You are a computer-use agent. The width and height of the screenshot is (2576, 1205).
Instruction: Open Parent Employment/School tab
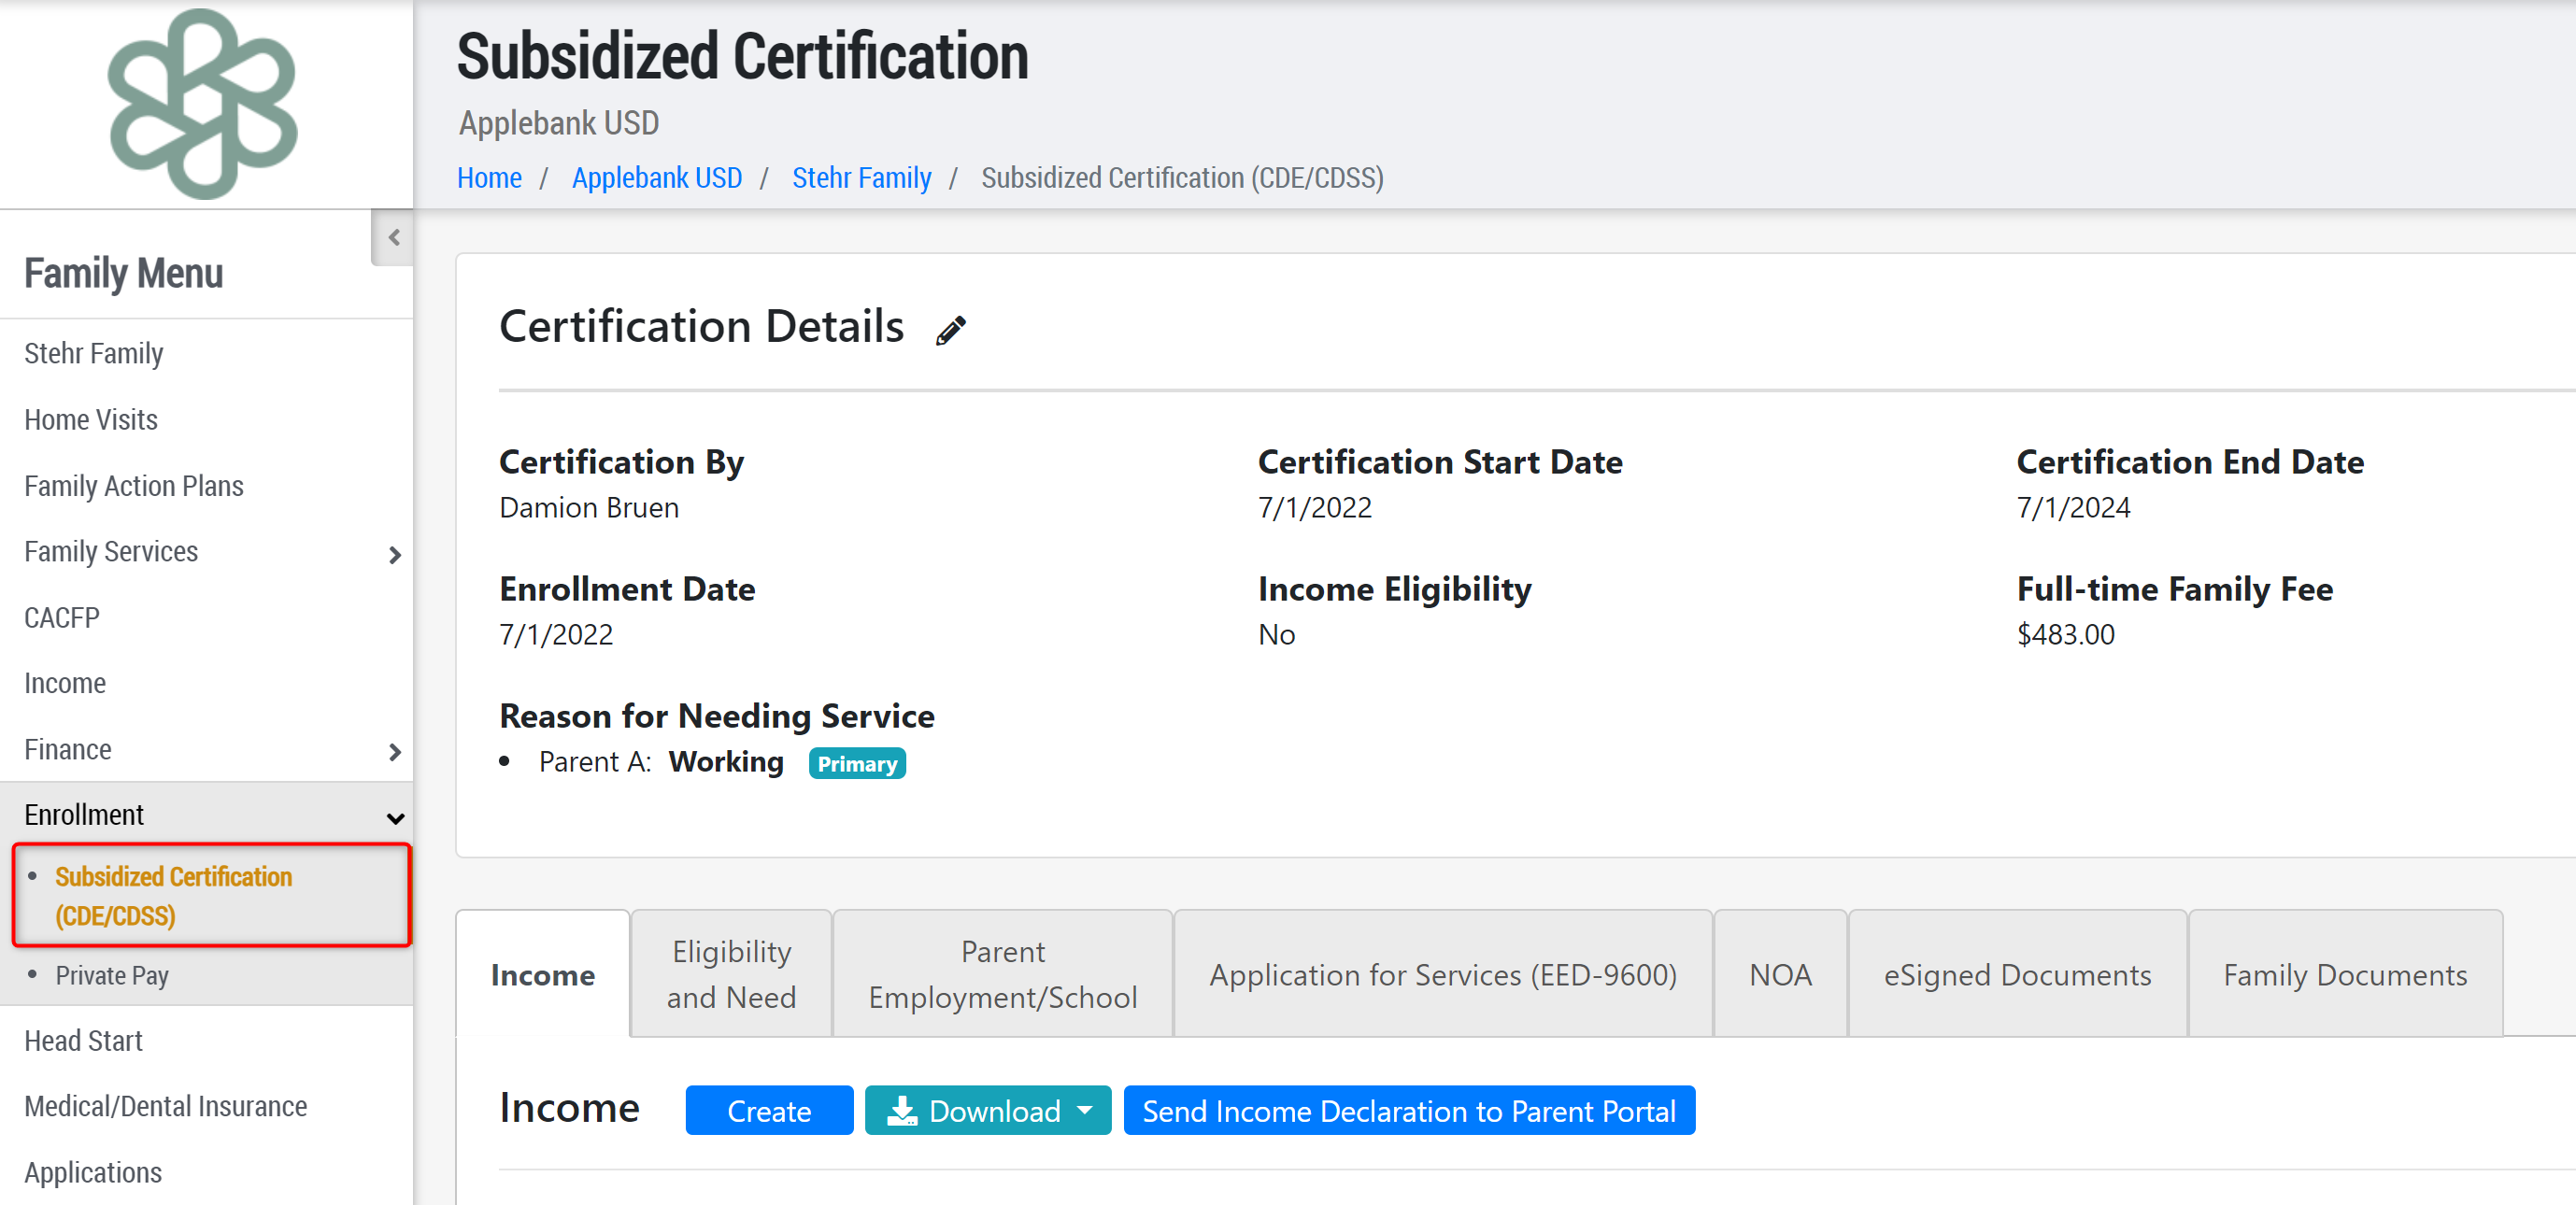[x=1002, y=974]
